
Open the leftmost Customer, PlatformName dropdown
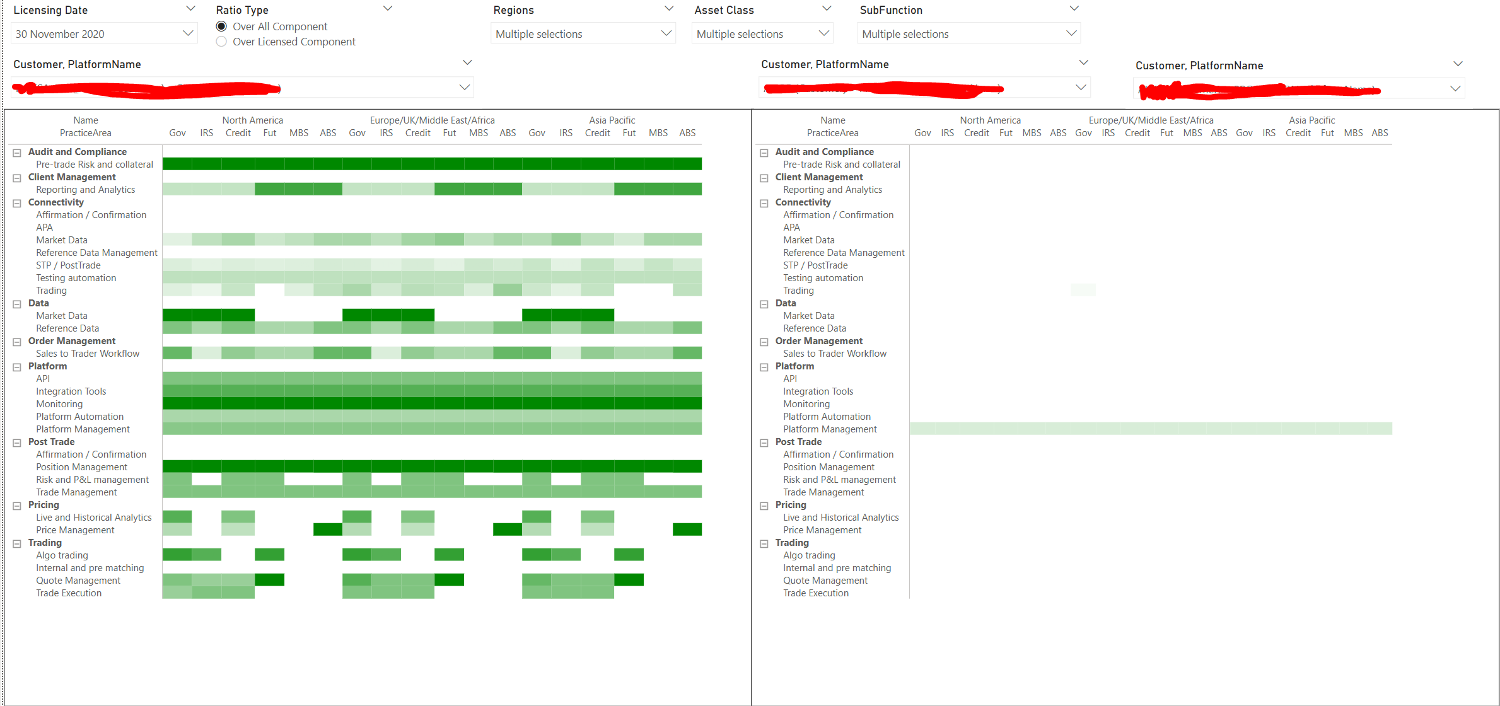(465, 88)
